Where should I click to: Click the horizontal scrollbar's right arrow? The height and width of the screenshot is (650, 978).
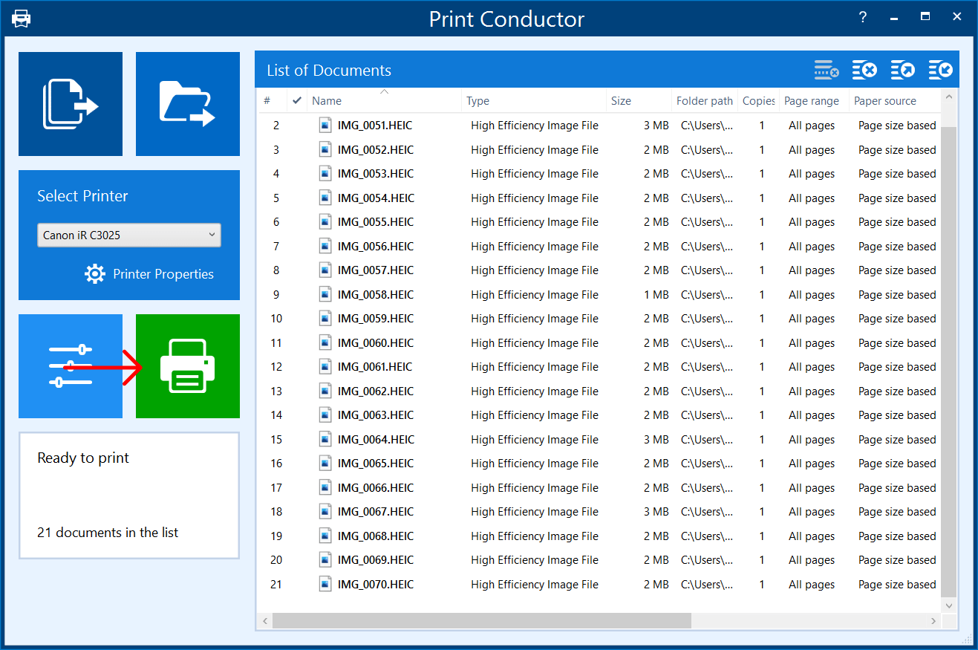point(933,621)
